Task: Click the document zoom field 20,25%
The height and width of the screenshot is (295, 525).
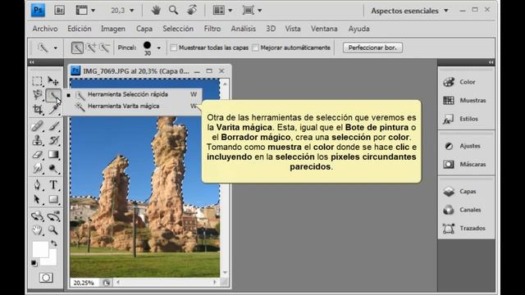Action: coord(84,283)
